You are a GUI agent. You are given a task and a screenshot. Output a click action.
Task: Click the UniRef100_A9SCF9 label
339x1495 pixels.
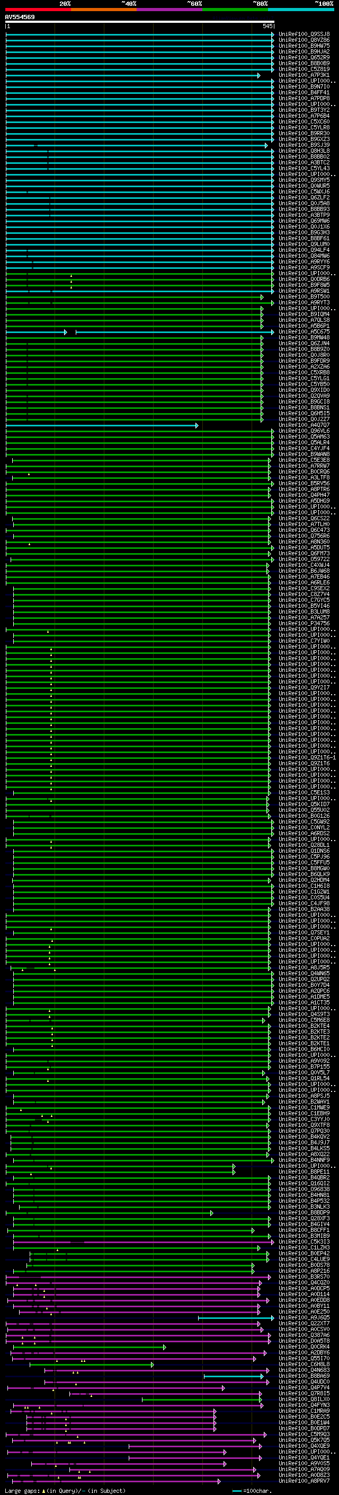304,267
